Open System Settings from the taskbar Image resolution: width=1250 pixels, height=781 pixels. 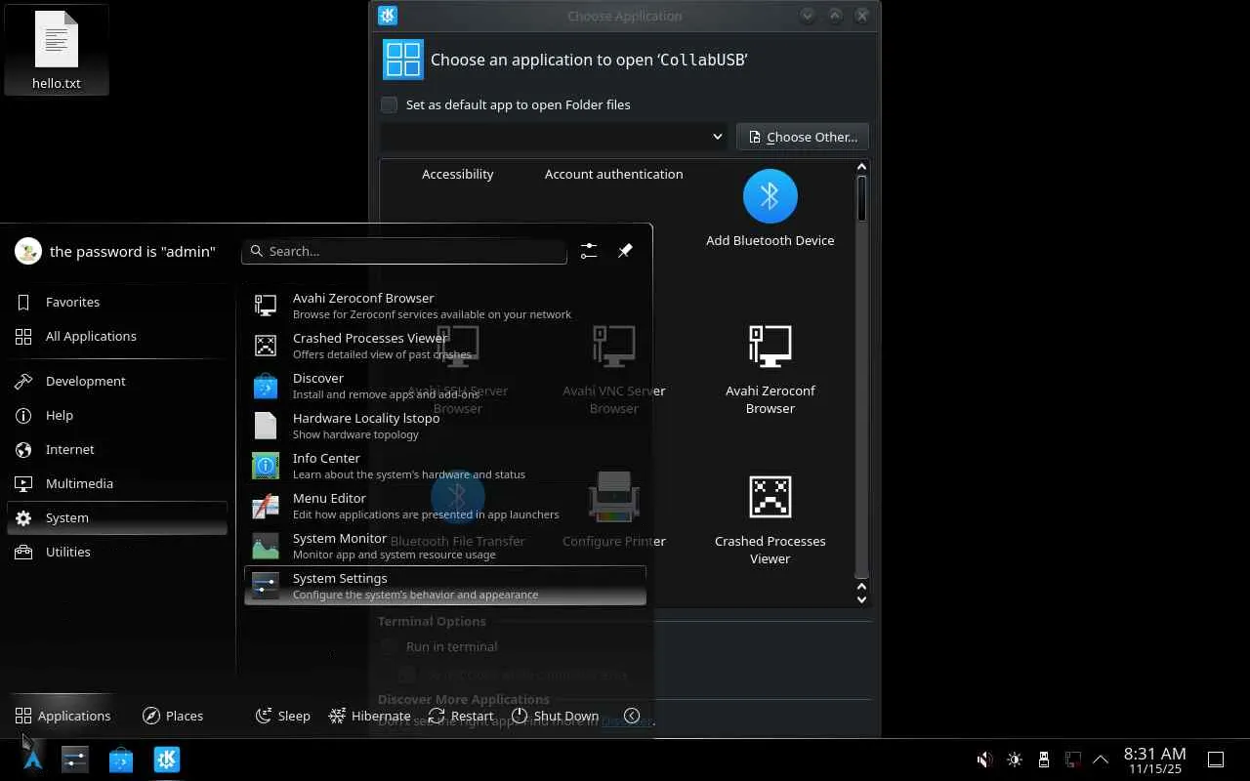[75, 760]
